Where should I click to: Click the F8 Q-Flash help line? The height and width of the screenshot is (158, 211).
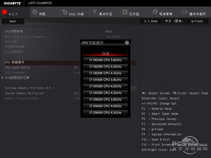(x=153, y=129)
